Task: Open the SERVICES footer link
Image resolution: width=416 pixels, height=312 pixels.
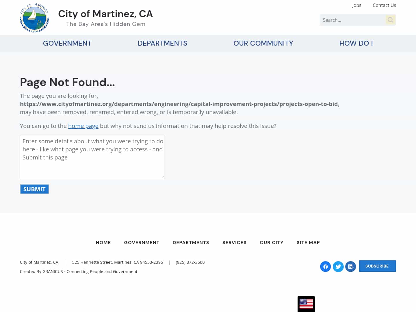Action: tap(234, 242)
